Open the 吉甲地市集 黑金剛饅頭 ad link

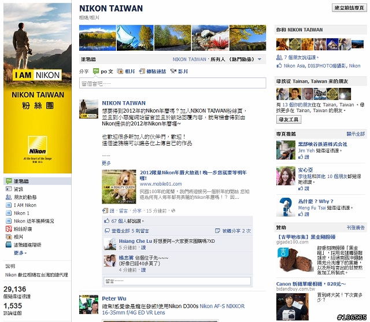point(306,237)
